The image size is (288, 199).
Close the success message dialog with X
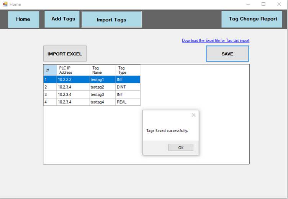tap(193, 115)
